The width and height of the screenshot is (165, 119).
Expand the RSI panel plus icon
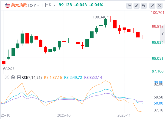point(19,78)
